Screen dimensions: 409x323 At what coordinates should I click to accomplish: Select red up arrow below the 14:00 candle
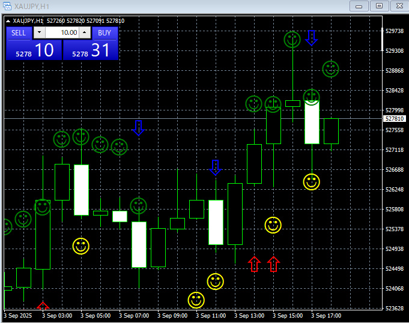tap(254, 264)
